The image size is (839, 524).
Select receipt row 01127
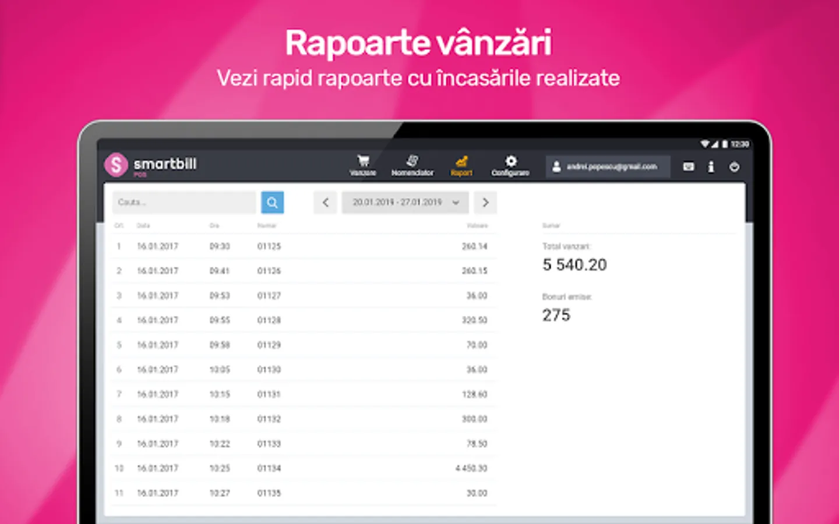pos(304,296)
